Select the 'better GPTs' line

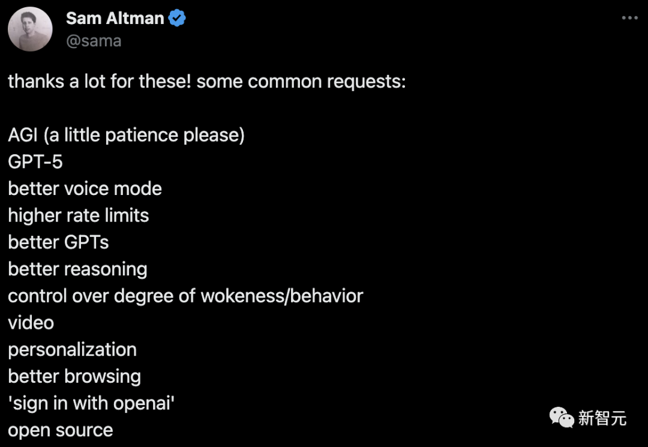pyautogui.click(x=59, y=242)
